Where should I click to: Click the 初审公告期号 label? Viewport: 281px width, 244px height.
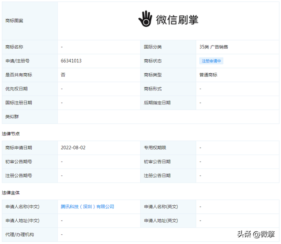pos(19,162)
